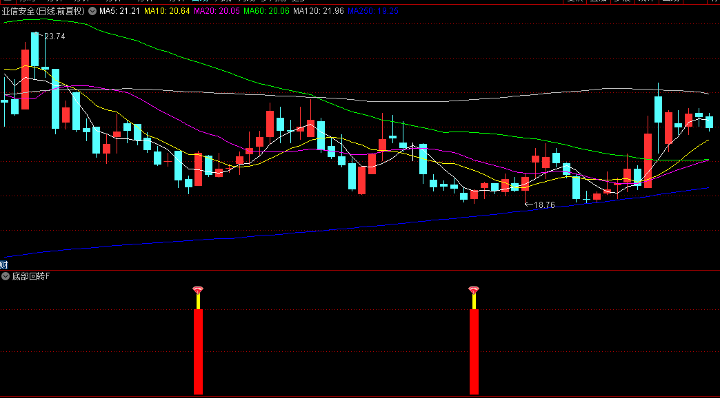Click the 23.74 high price label
This screenshot has height=398, width=720.
tap(54, 36)
